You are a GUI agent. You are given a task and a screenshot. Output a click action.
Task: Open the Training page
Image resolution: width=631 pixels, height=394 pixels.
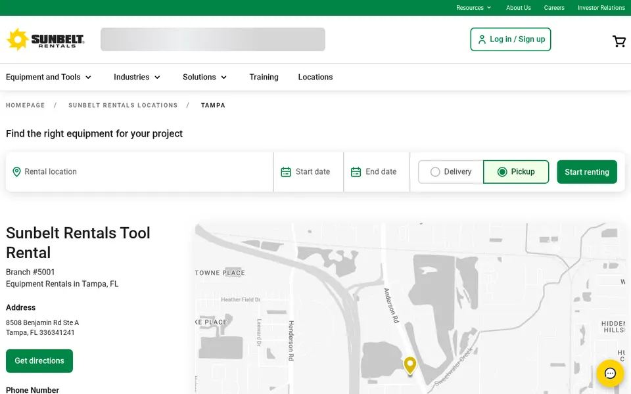264,77
